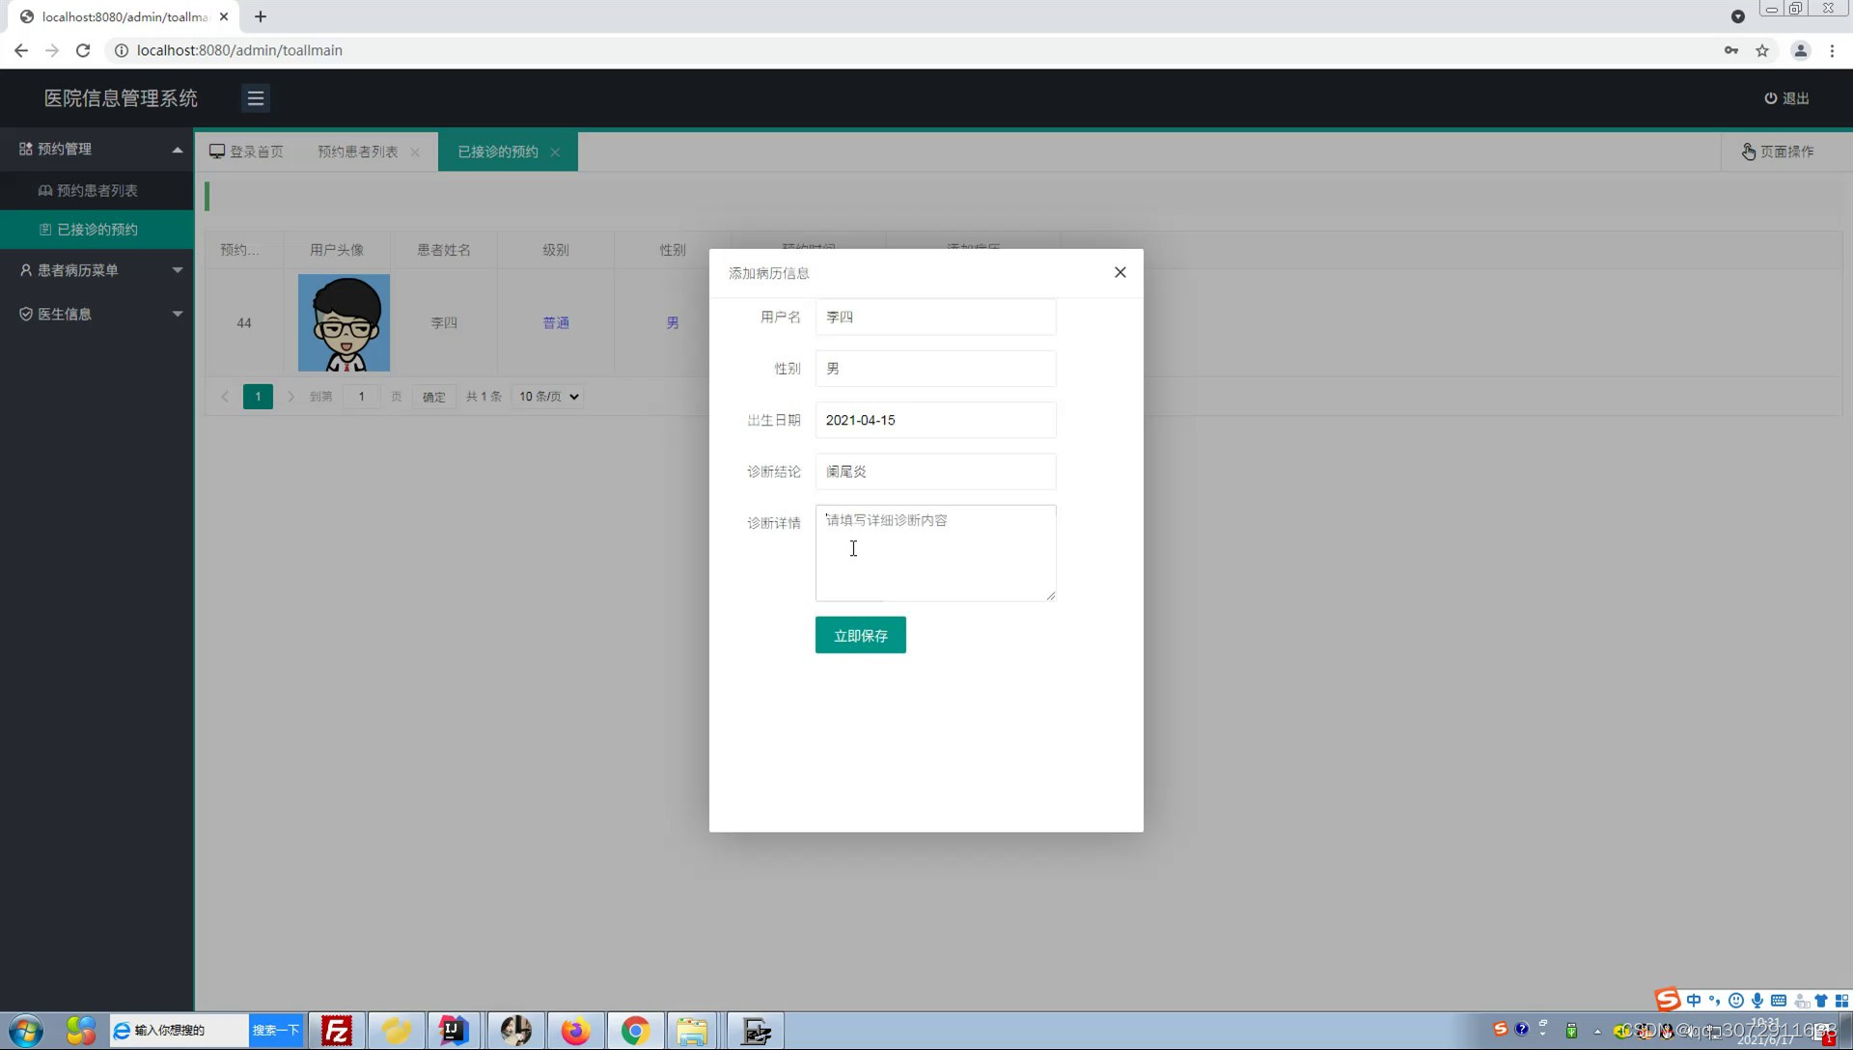Switch to the 预约患者列表 tab
The image size is (1853, 1050).
357,152
